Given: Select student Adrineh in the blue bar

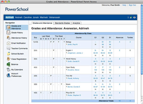Looking at the screenshot, I should coord(10,17).
